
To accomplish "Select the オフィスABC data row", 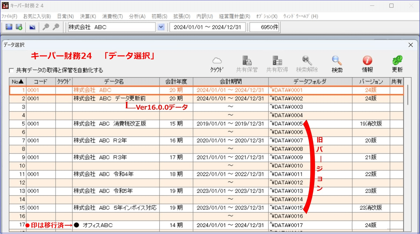I will tap(206, 225).
